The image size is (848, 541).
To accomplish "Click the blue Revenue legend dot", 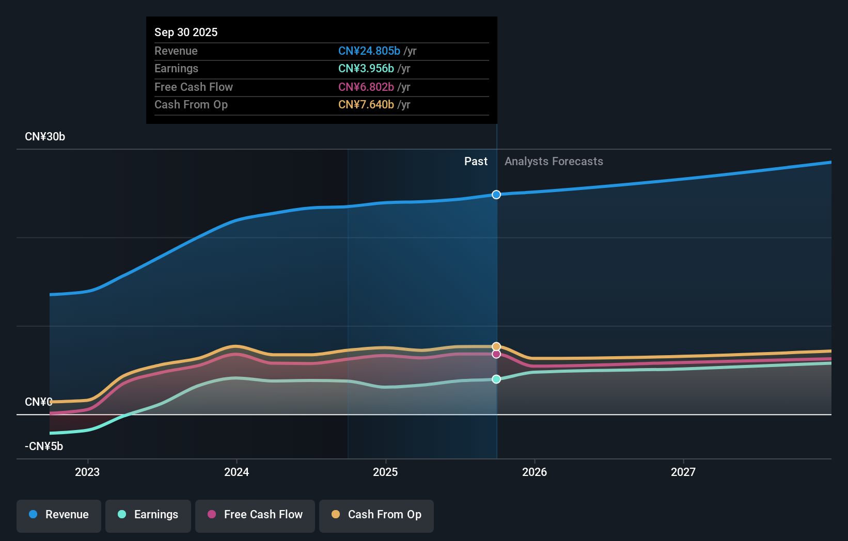I will coord(33,515).
